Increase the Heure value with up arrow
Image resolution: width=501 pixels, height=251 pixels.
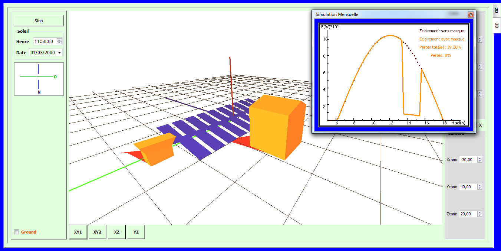59,40
